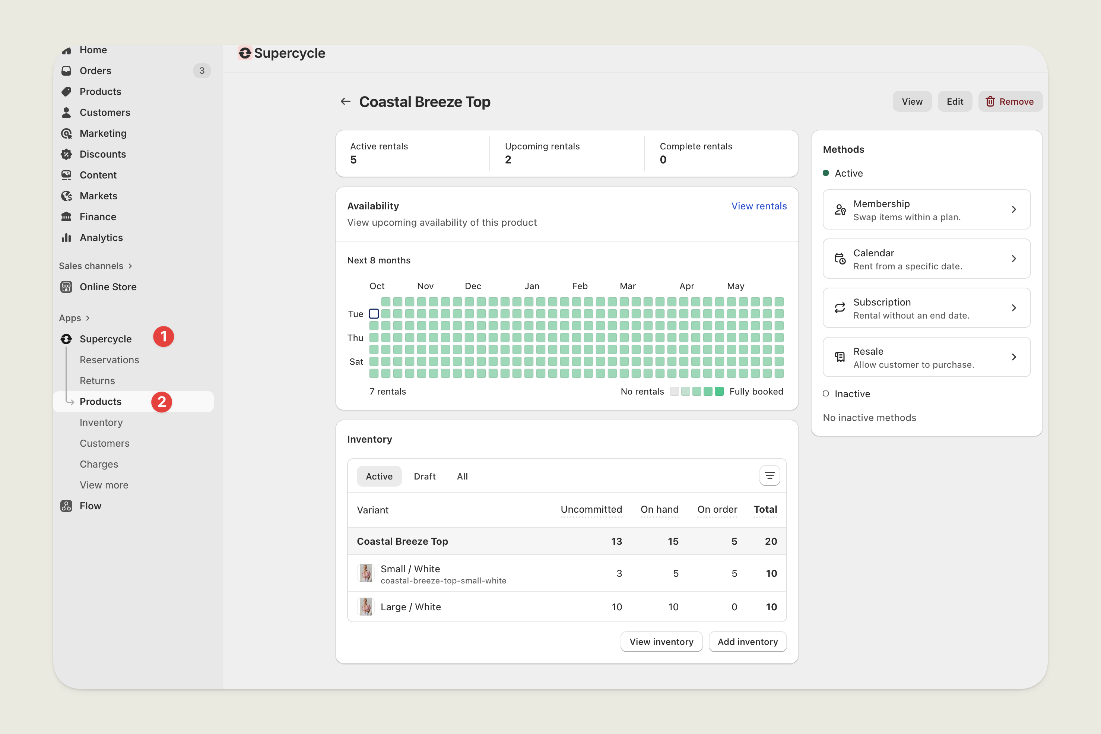Image resolution: width=1101 pixels, height=734 pixels.
Task: Click the Discounts icon in sidebar
Action: (x=66, y=155)
